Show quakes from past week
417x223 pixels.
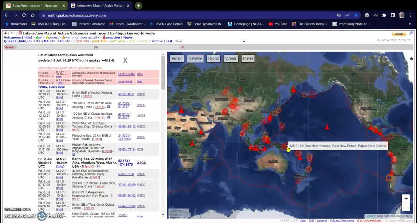[118, 41]
